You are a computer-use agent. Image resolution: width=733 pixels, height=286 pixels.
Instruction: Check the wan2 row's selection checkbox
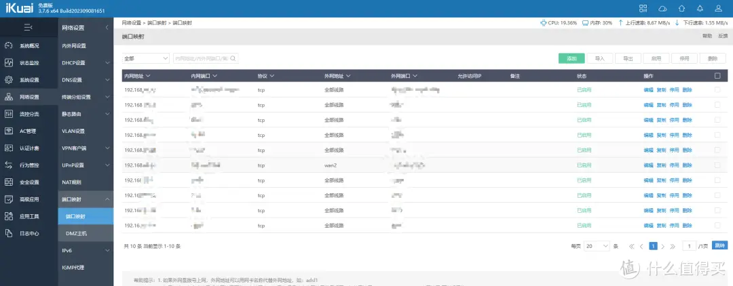coord(717,165)
